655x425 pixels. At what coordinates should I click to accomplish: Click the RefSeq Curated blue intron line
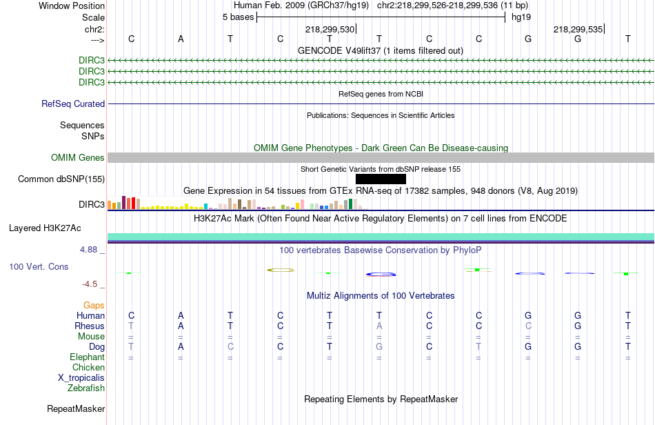381,103
